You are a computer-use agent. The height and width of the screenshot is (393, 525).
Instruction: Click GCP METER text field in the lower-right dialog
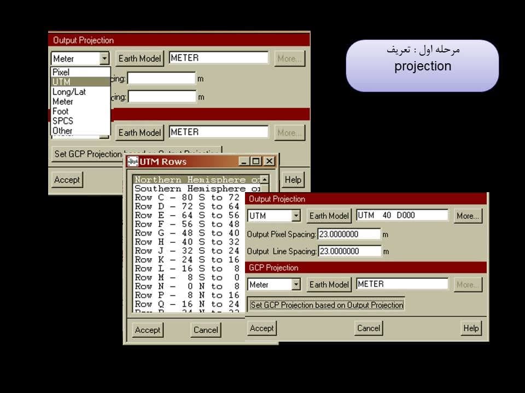coord(402,284)
